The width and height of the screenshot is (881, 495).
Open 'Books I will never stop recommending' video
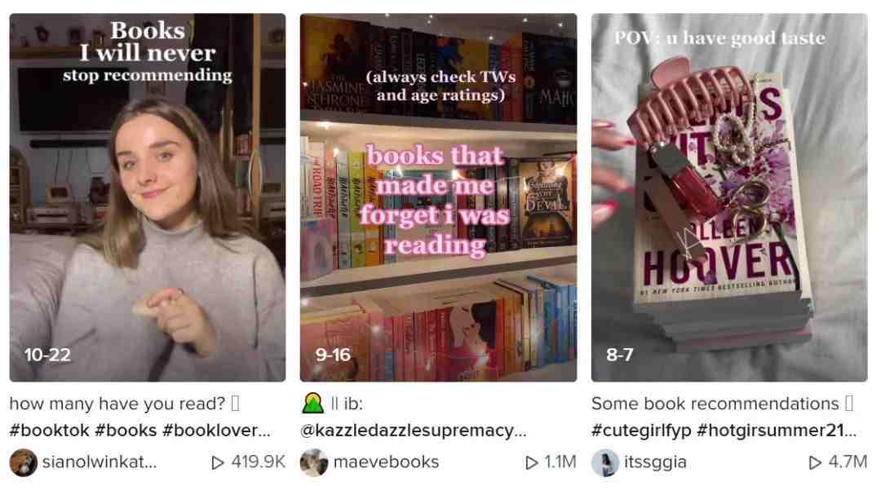coord(147,197)
